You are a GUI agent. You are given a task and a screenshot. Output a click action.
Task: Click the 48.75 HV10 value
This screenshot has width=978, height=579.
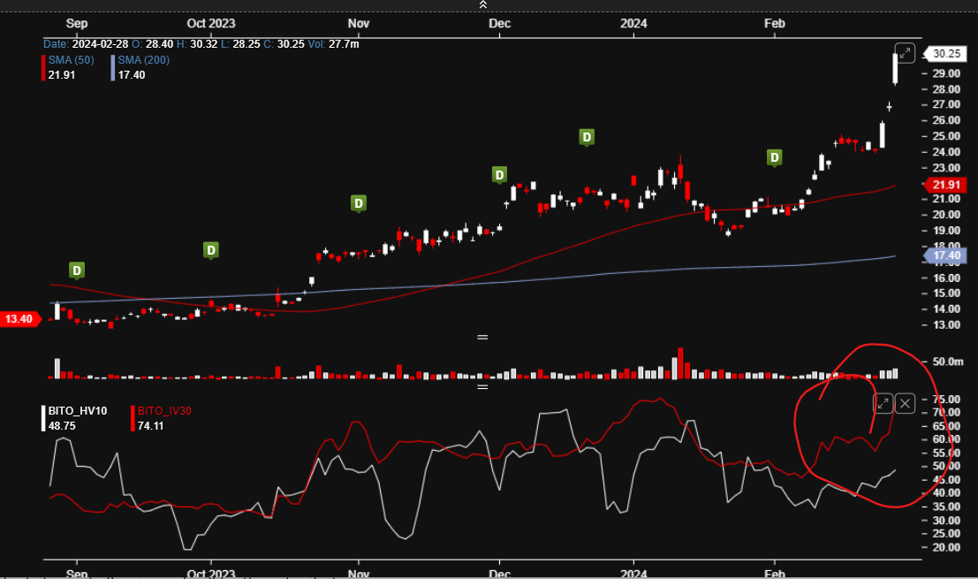point(62,425)
